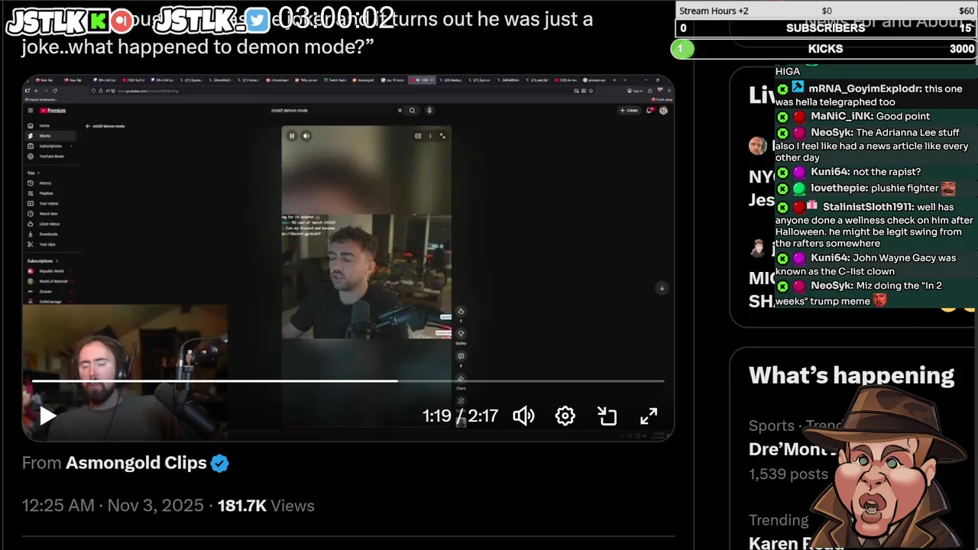Click the badge beside StalinistSloth1911 message

coord(799,207)
